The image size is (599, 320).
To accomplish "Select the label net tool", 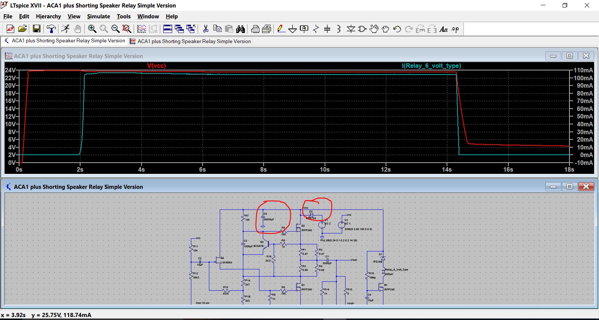I will point(304,29).
